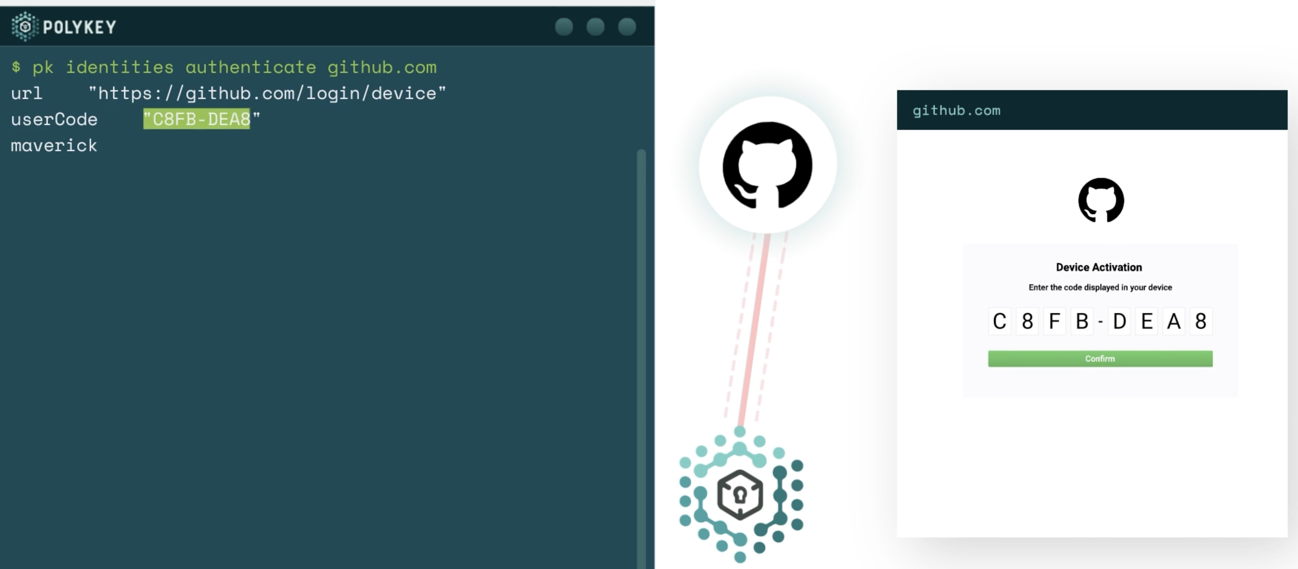
Task: Select the github.com label in the browser title bar
Action: pyautogui.click(x=957, y=110)
